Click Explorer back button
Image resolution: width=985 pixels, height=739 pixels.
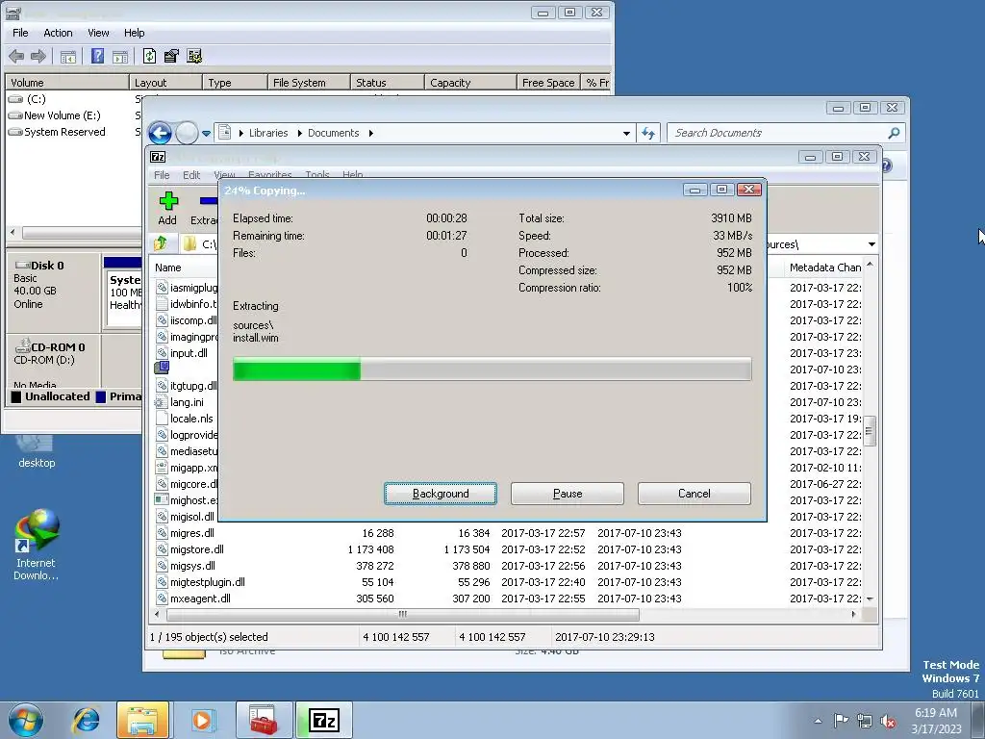[x=161, y=133]
